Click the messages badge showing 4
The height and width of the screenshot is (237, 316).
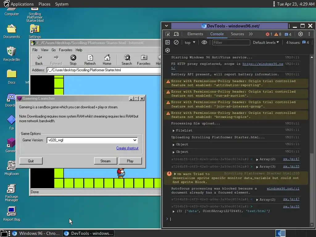(288, 34)
